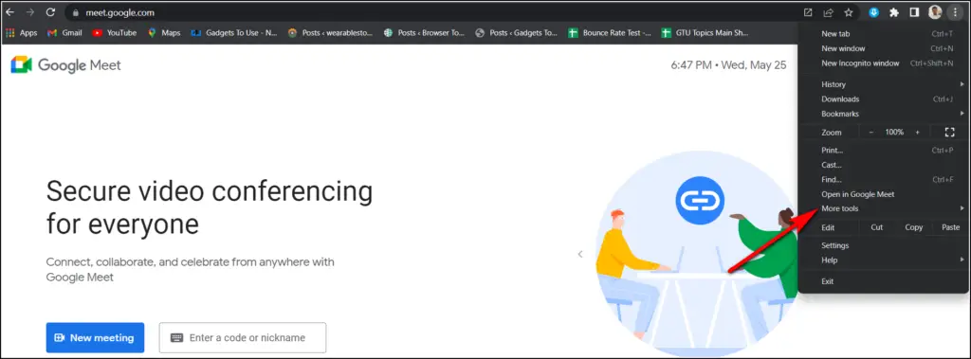
Task: Select New tab menu item
Action: pos(883,33)
